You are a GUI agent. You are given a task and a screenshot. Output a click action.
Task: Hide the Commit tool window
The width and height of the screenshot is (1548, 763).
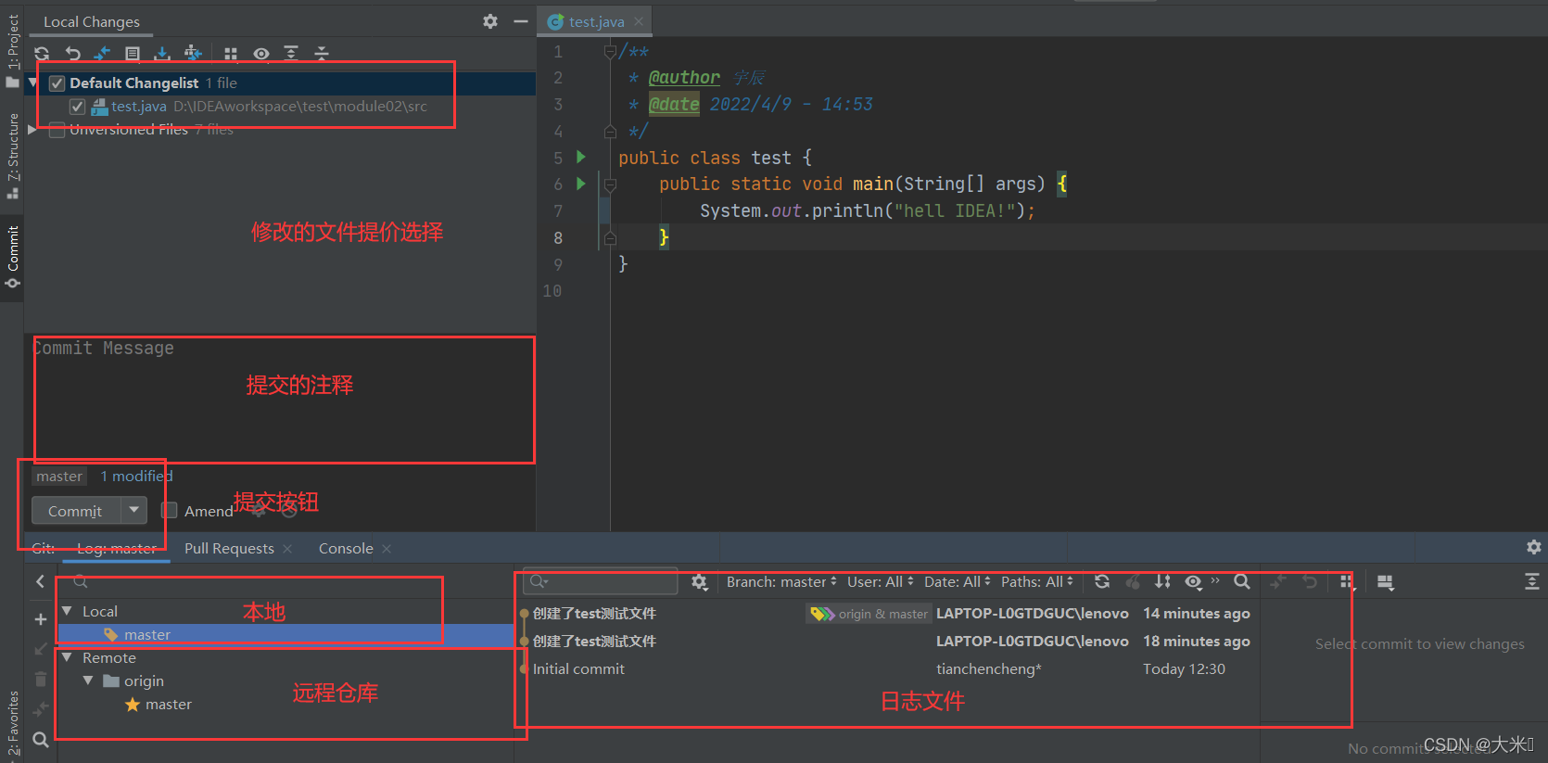click(521, 21)
